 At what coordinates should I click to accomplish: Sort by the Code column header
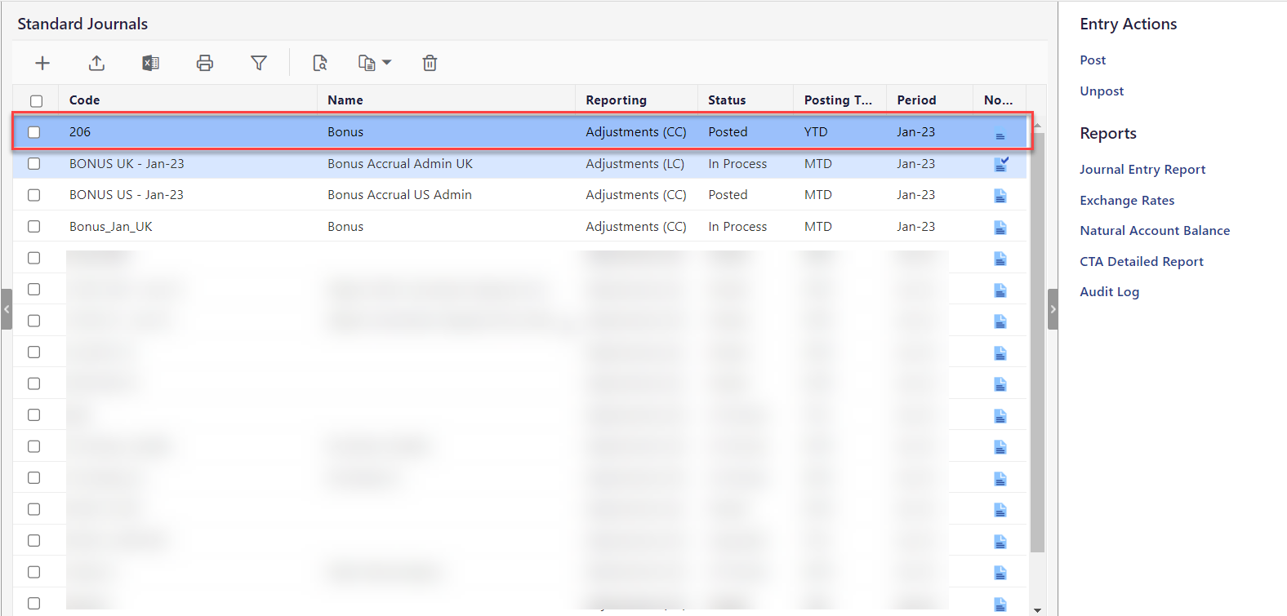[84, 100]
